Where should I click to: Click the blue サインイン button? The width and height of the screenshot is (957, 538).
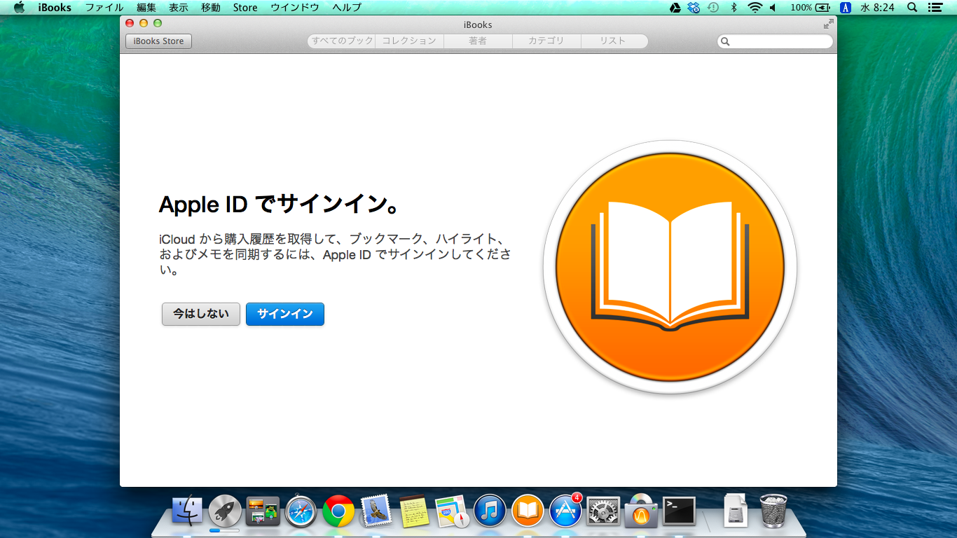pyautogui.click(x=285, y=314)
